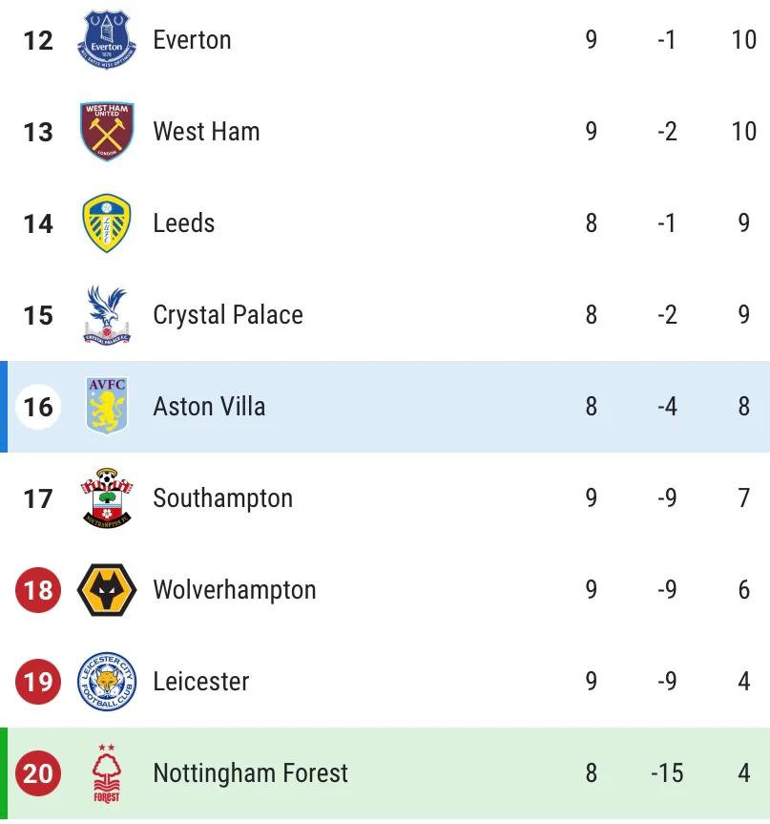The width and height of the screenshot is (770, 824).
Task: Select the red position 20 badge
Action: point(38,773)
